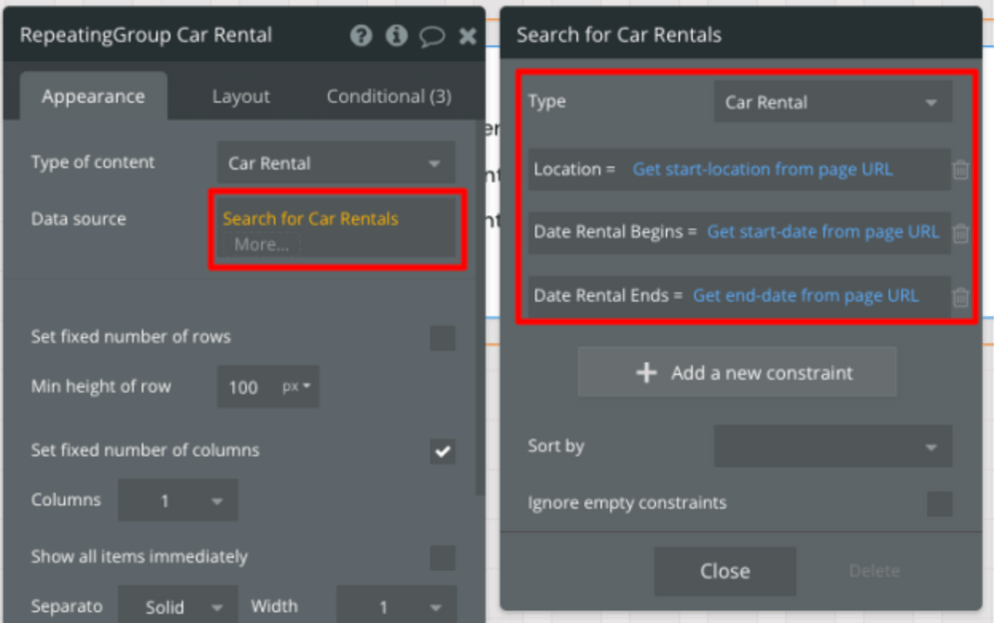Uncheck Set fixed number of columns
Viewport: 997px width, 623px height.
(443, 452)
